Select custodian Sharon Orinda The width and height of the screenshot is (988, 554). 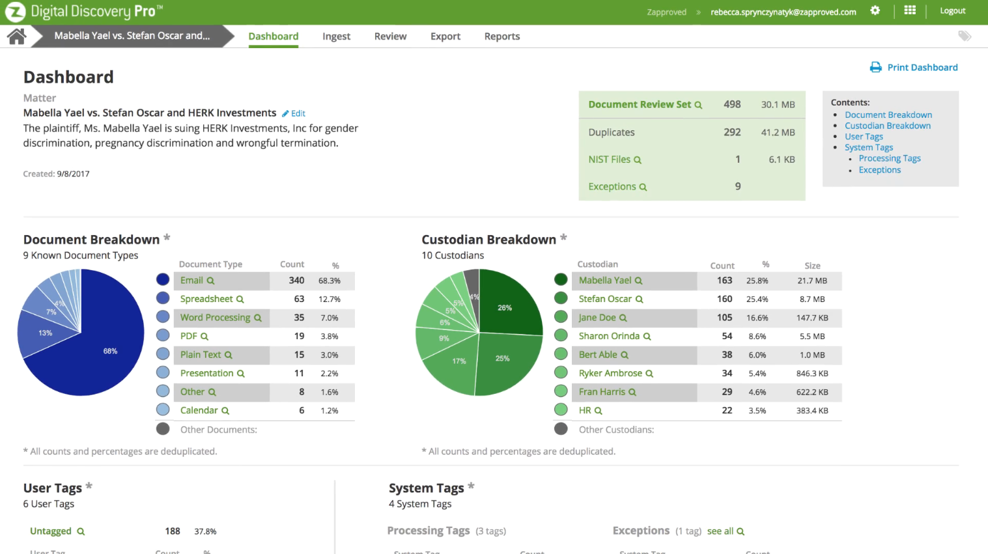(608, 336)
